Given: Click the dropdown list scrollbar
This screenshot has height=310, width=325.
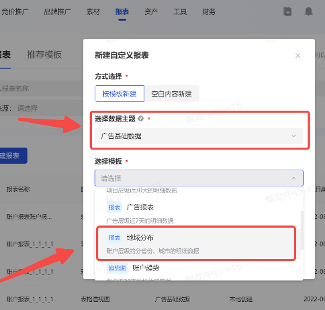Looking at the screenshot, I should pyautogui.click(x=302, y=230).
